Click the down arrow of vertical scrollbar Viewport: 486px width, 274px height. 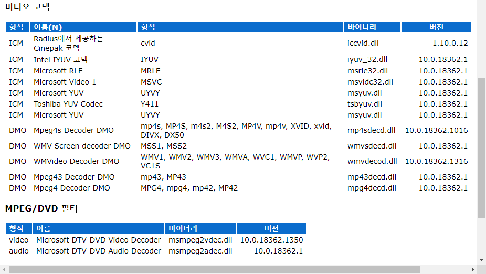(x=481, y=260)
